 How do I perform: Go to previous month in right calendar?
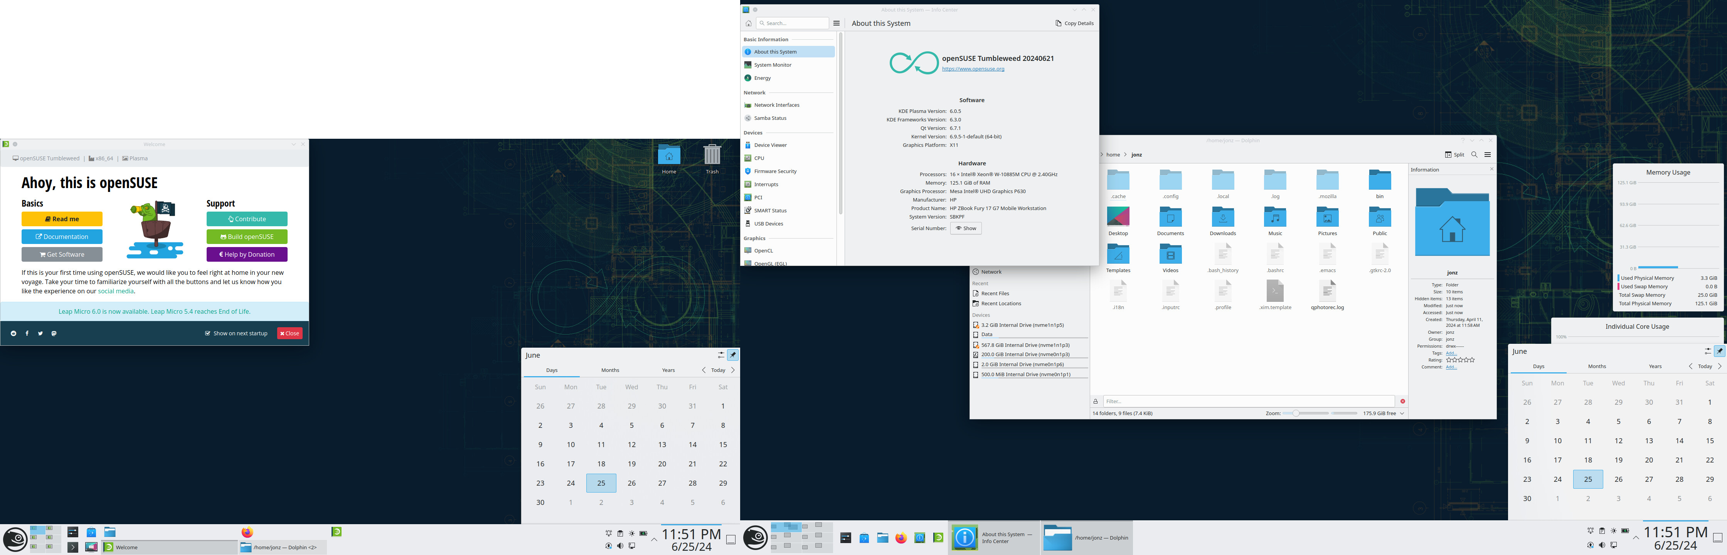(x=1690, y=367)
